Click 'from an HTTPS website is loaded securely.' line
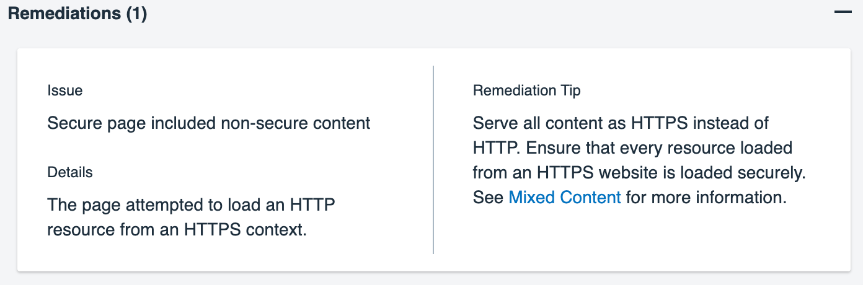 click(639, 173)
